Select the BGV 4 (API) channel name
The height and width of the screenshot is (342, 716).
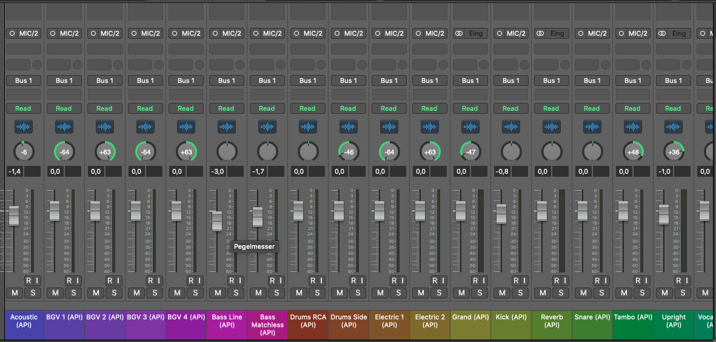pos(186,317)
